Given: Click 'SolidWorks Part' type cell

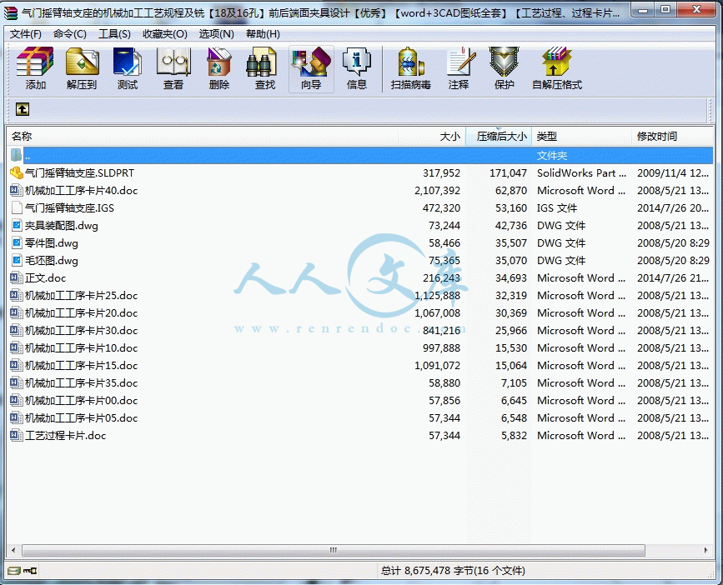Looking at the screenshot, I should (x=581, y=173).
